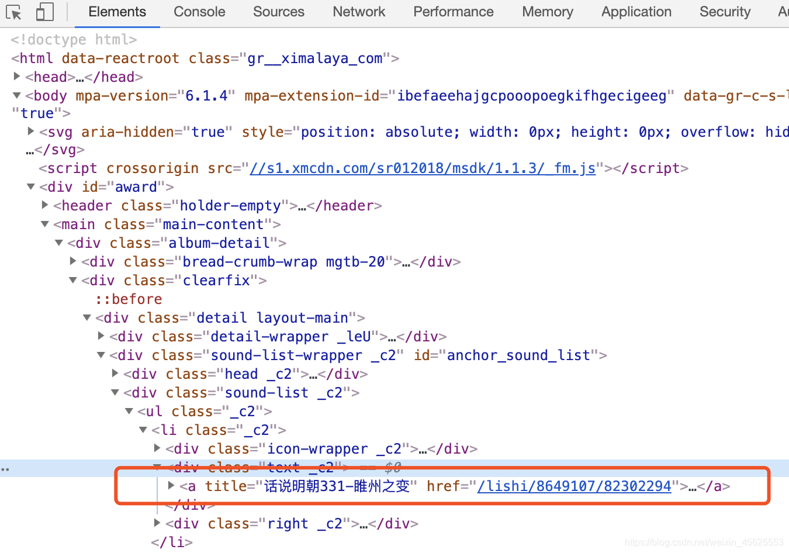Viewport: 789px width, 553px height.
Task: Expand the icon-wrapper _c2 div
Action: pos(157,448)
